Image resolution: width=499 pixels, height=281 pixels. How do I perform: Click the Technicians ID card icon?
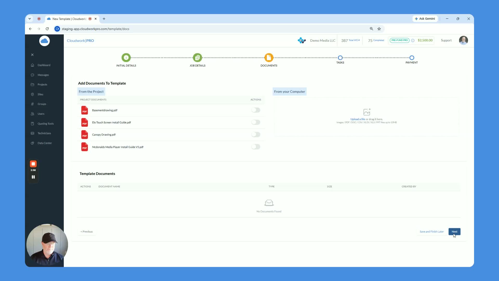coord(32,133)
